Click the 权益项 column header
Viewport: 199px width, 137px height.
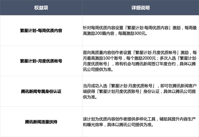[41, 8]
